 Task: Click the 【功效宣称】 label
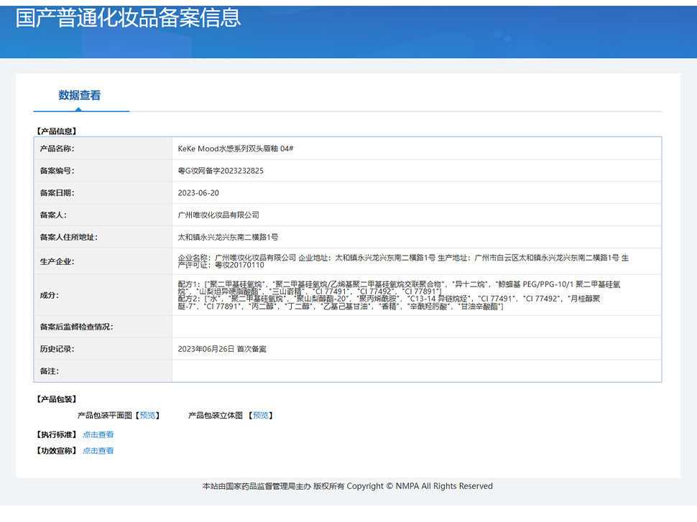[x=57, y=450]
